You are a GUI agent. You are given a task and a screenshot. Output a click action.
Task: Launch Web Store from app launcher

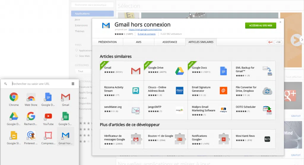pyautogui.click(x=31, y=99)
